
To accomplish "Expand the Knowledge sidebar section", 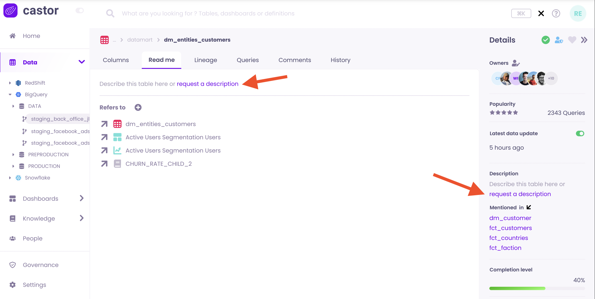I will 81,218.
